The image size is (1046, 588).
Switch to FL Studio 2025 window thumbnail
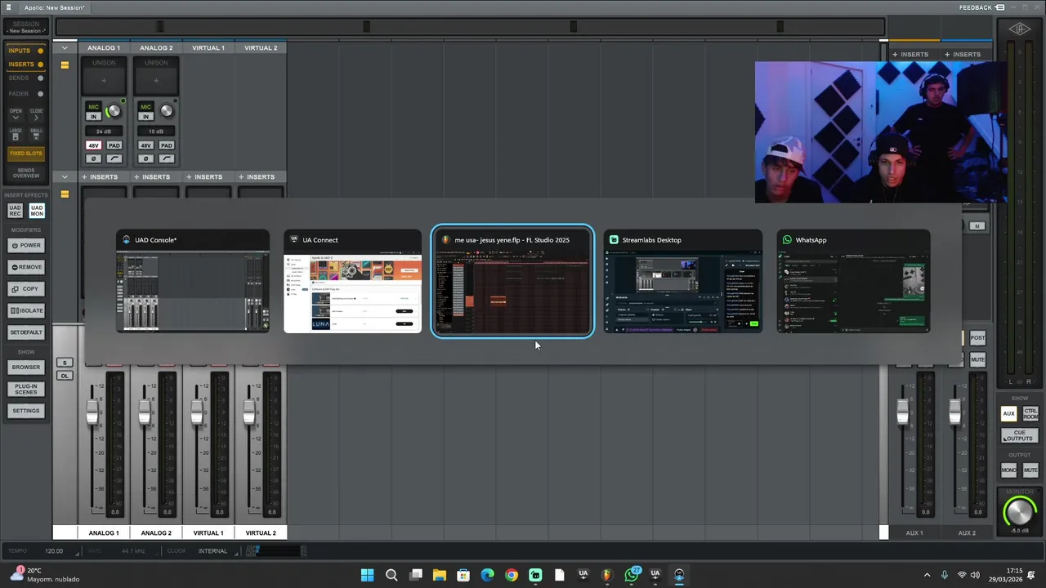click(512, 282)
